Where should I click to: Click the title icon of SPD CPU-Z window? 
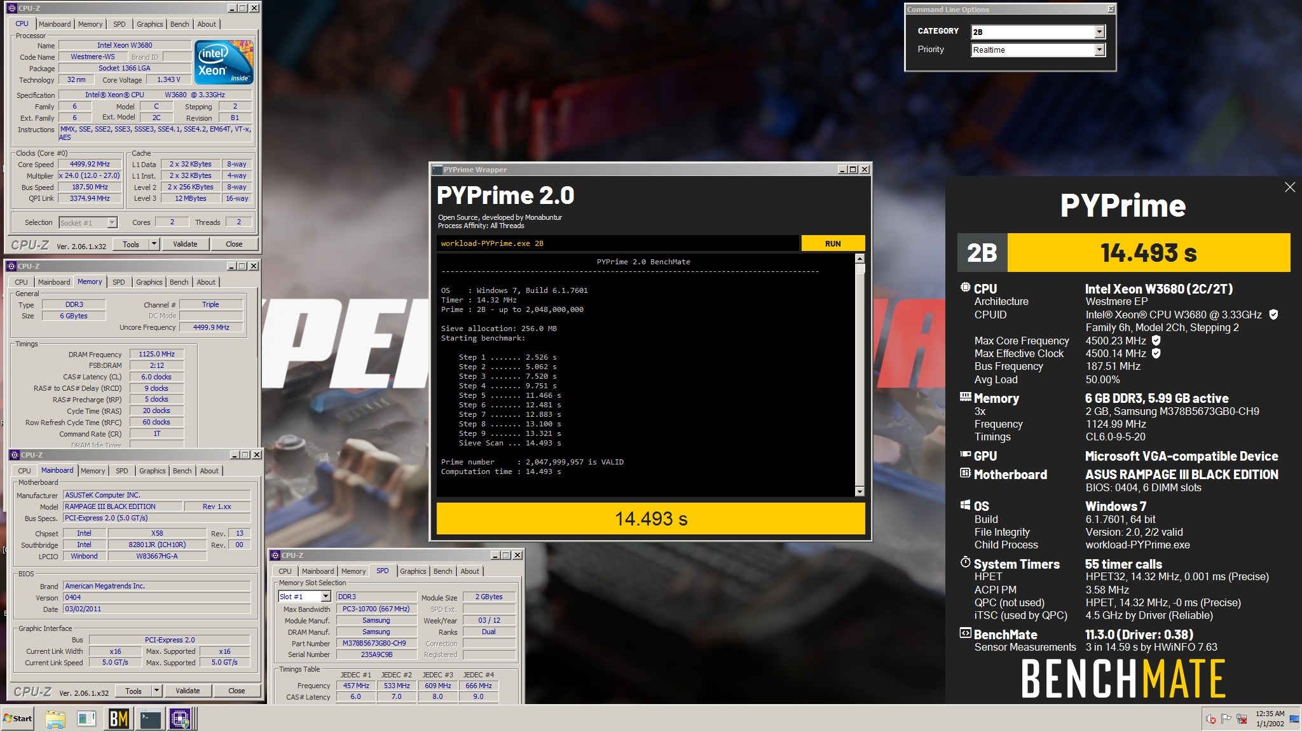[x=275, y=555]
